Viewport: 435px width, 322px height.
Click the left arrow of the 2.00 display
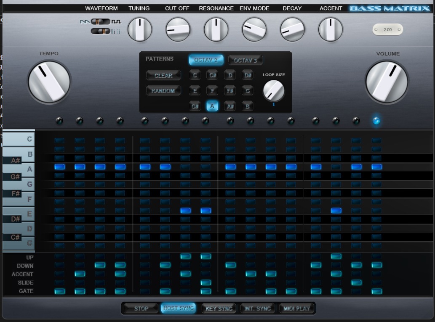(x=376, y=29)
